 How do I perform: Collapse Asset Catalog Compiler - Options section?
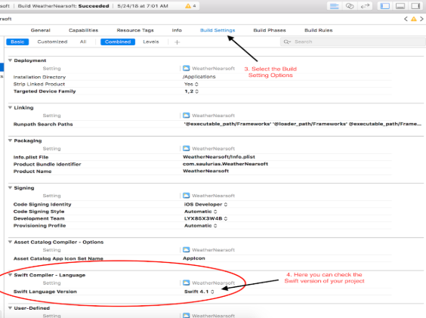[10, 242]
